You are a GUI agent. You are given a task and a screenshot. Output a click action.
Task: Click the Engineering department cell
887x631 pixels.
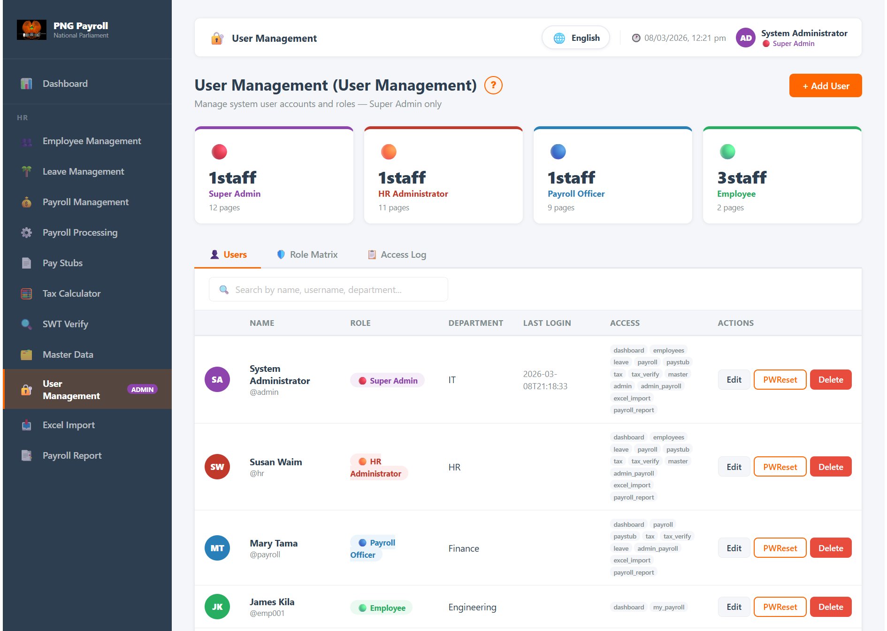click(x=472, y=607)
